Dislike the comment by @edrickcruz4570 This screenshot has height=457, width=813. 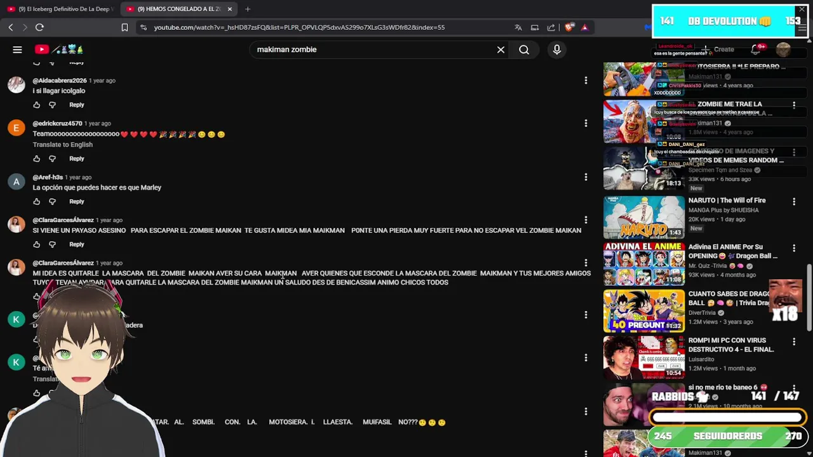coord(52,159)
